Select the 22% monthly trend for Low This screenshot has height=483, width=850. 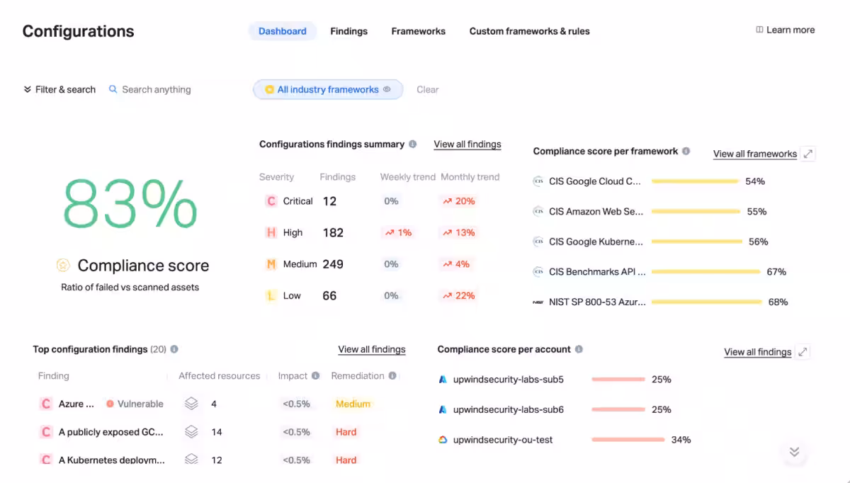click(459, 295)
